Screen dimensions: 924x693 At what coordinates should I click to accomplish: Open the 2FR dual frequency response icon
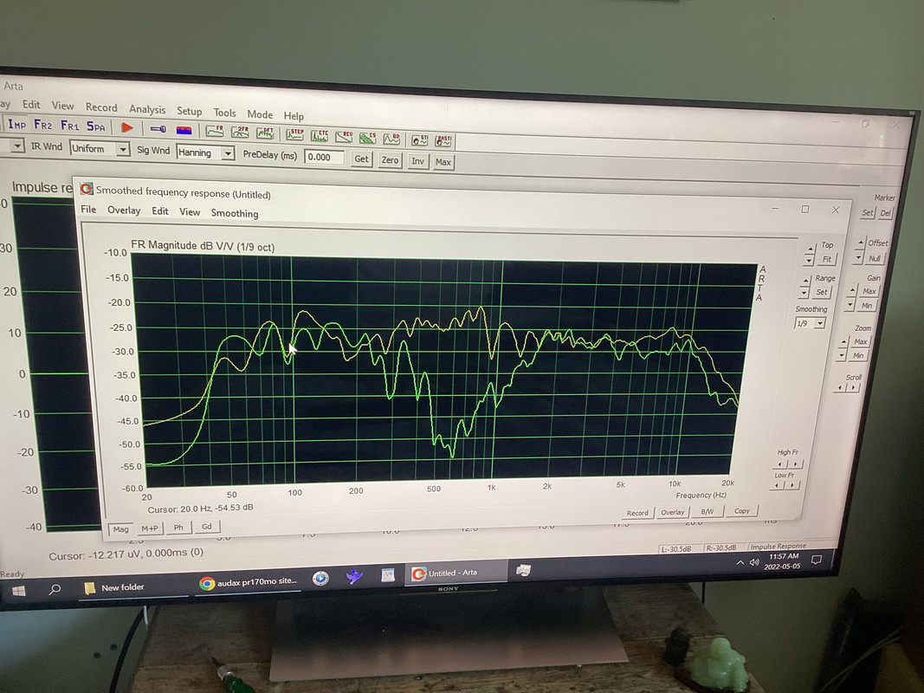240,132
